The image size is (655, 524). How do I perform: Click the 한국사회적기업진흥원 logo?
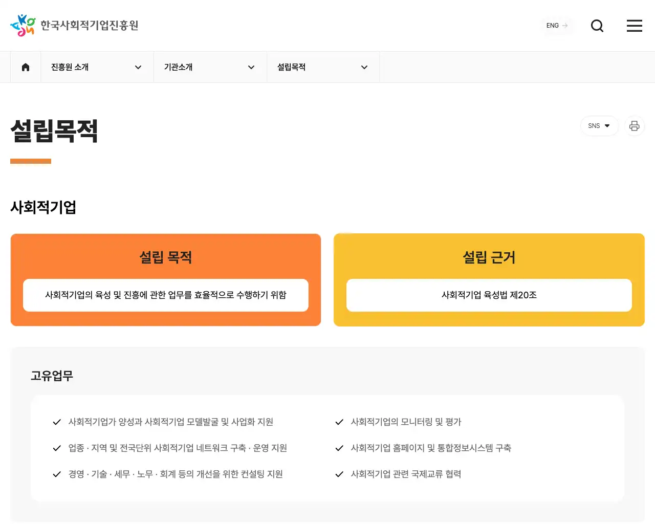coord(74,26)
